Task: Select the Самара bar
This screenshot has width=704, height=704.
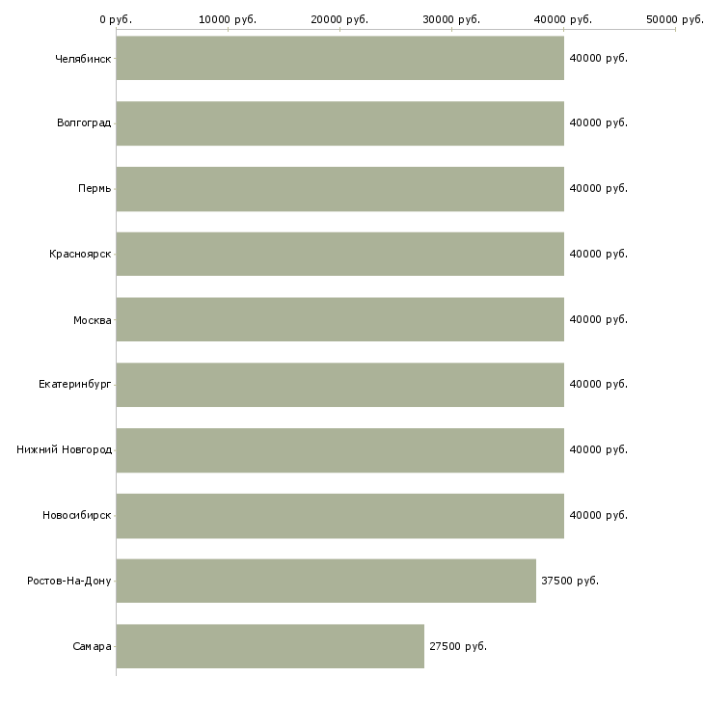Action: click(270, 646)
